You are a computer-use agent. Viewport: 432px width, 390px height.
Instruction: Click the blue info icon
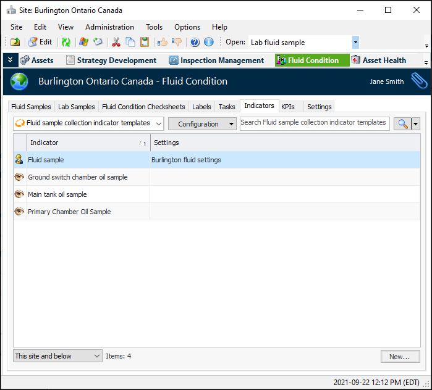208,42
